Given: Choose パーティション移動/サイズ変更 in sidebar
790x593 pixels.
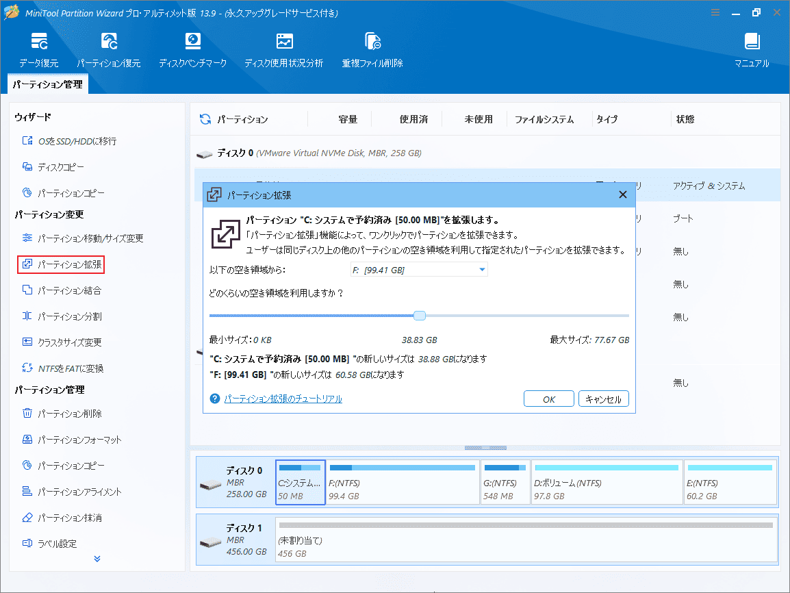Looking at the screenshot, I should pos(83,238).
